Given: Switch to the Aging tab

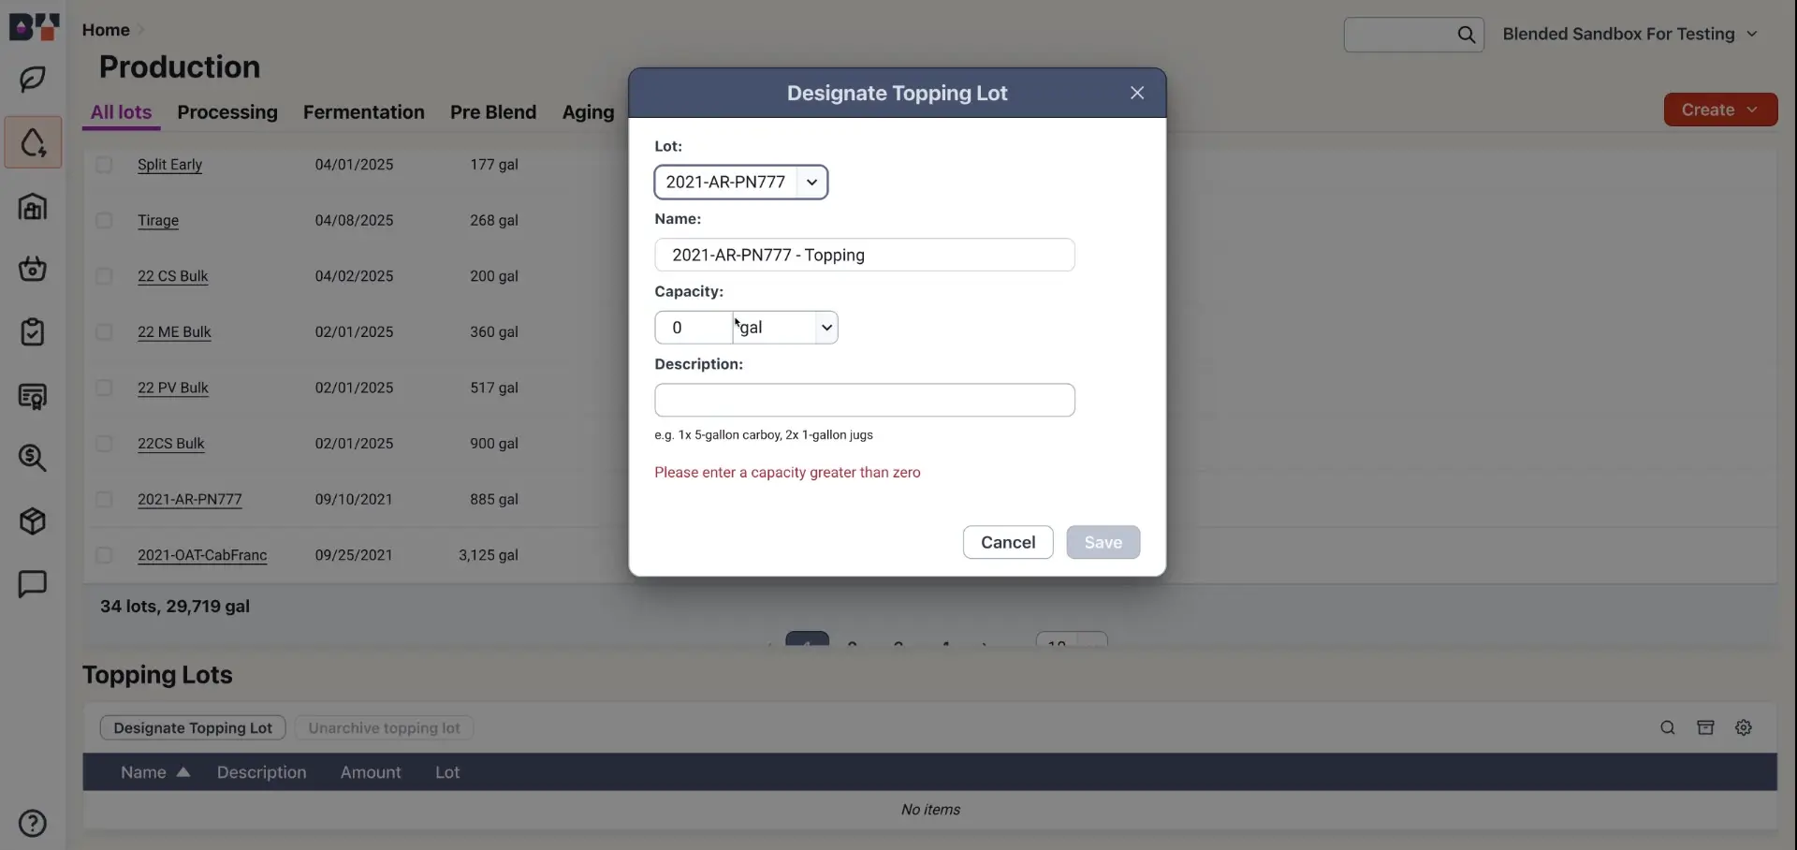Looking at the screenshot, I should pos(588,112).
